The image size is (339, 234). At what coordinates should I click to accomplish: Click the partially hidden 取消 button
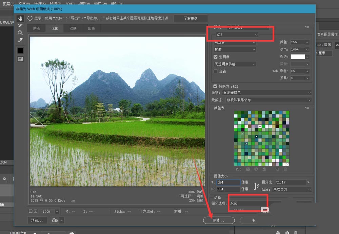(x=248, y=220)
